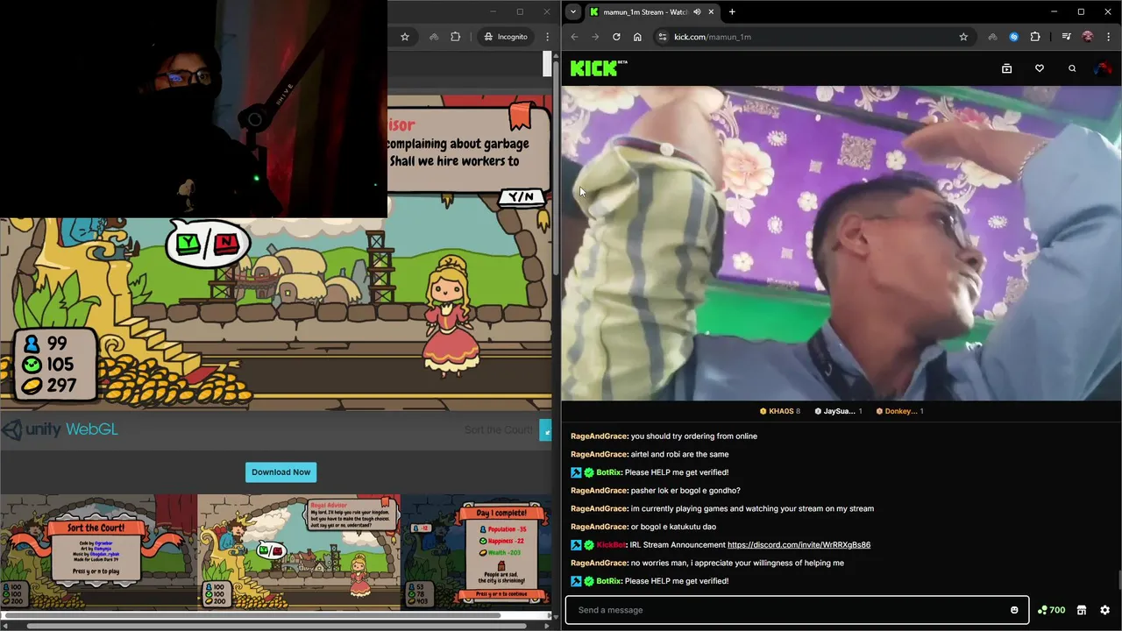This screenshot has height=631, width=1122.
Task: Open Kick search magnifier icon
Action: pyautogui.click(x=1072, y=68)
